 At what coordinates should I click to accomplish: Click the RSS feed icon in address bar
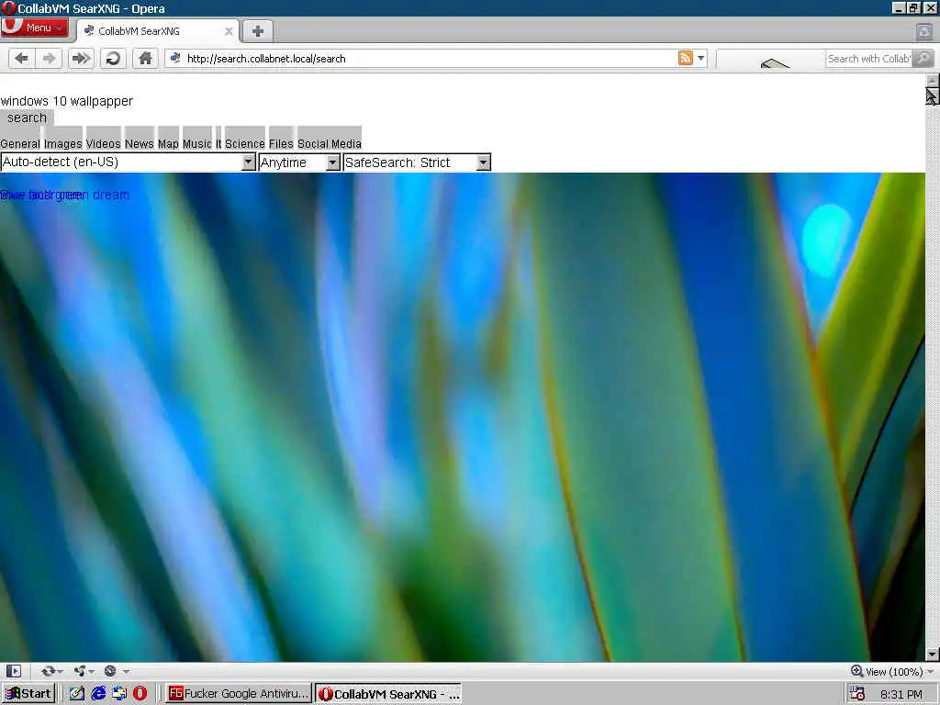click(685, 58)
